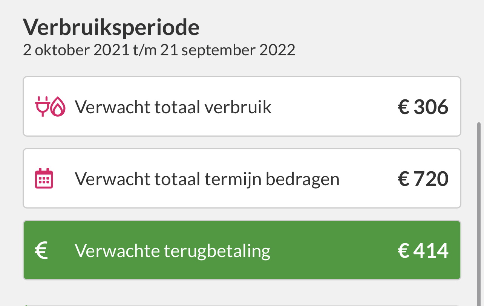Open Verwacht totaal termijn bedragen label
The image size is (484, 306).
207,179
